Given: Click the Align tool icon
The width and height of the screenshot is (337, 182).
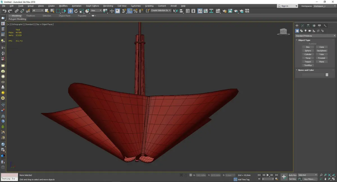Looking at the screenshot, I should (181, 11).
